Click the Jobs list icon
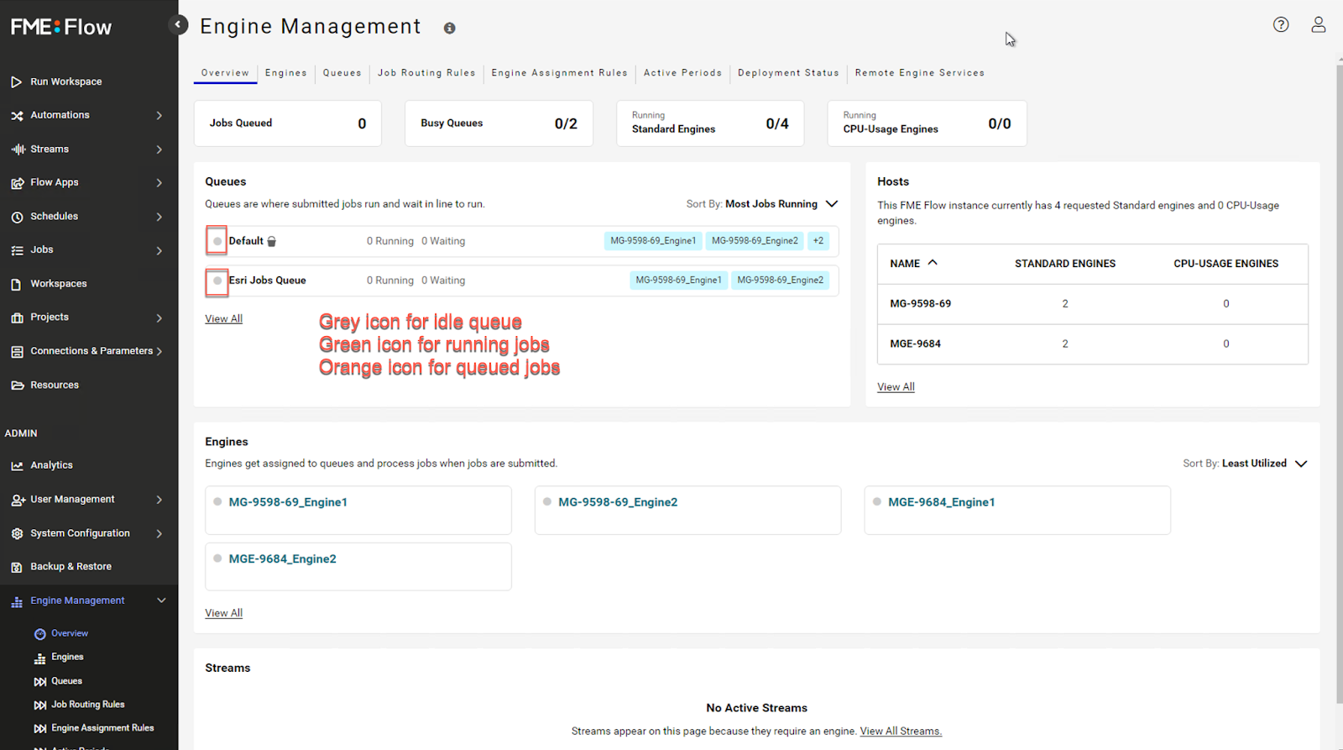This screenshot has height=750, width=1343. pos(17,250)
